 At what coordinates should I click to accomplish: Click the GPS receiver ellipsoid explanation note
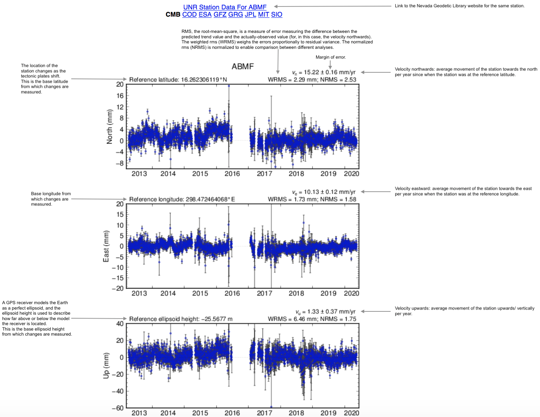(x=37, y=319)
